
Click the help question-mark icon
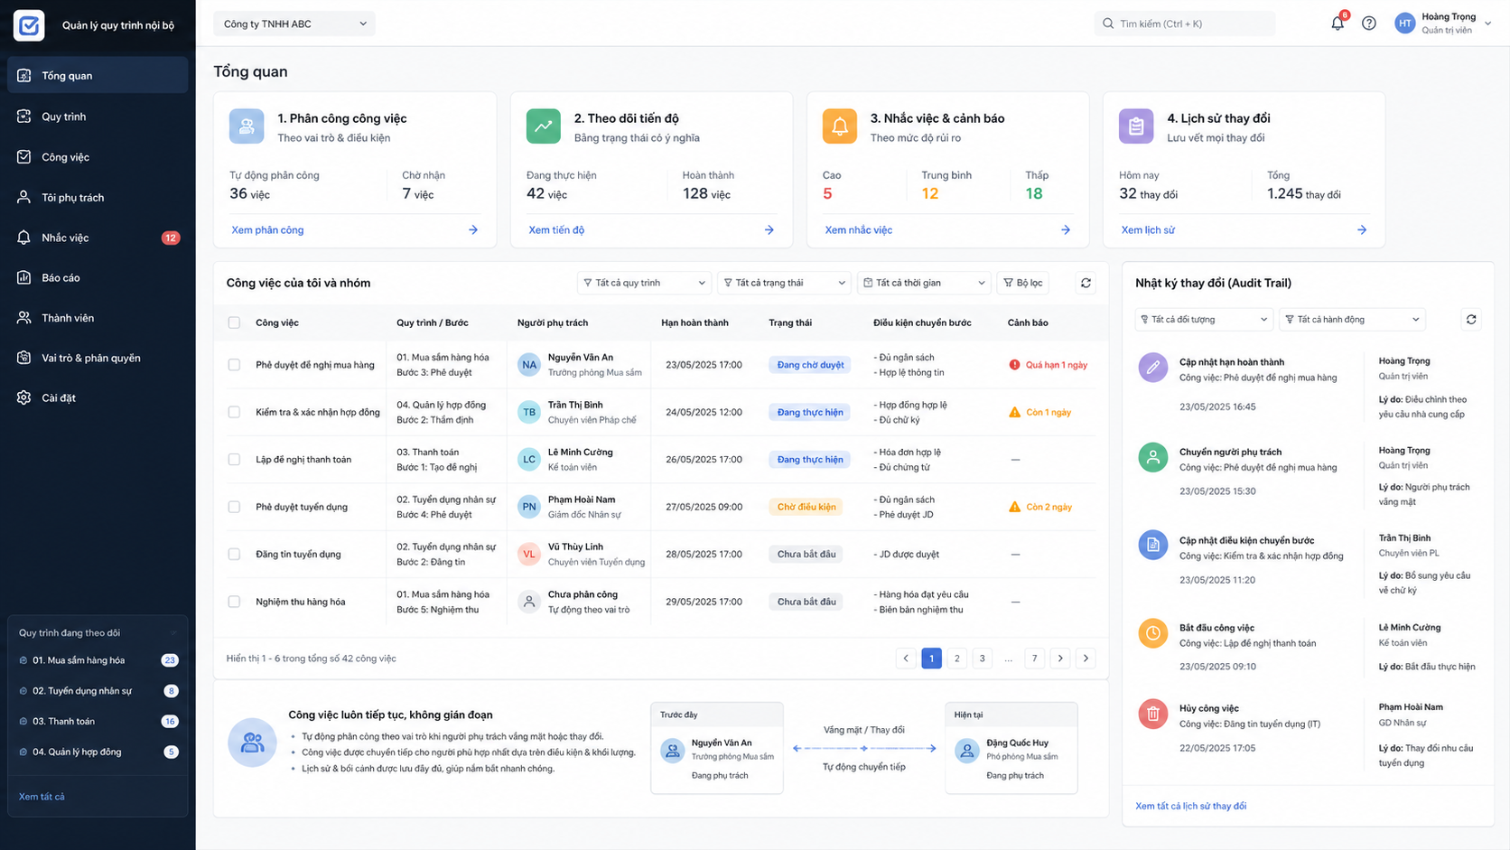[x=1369, y=23]
